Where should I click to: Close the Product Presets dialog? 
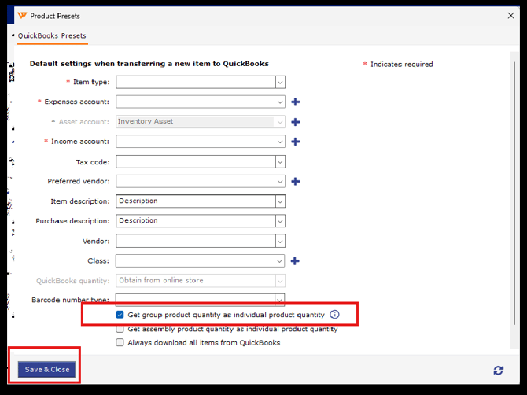[x=510, y=16]
